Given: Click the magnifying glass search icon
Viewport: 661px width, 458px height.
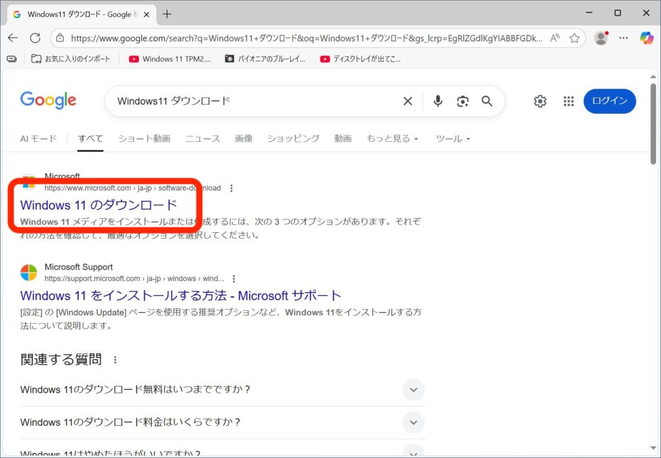Looking at the screenshot, I should coord(487,101).
